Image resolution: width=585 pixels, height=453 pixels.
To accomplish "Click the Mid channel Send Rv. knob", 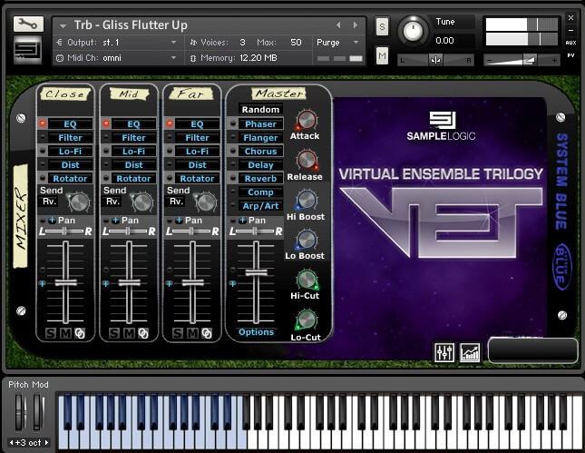I will [142, 202].
